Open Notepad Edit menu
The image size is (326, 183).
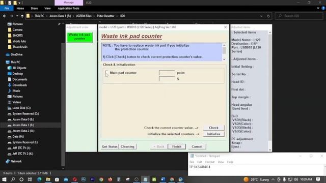point(200,162)
